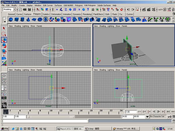
Task: Switch to the four-view layout button
Action: 4,82
